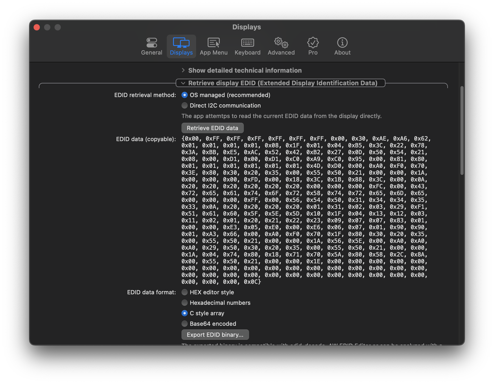Click Export EDID binary
This screenshot has height=384, width=494.
pyautogui.click(x=215, y=334)
